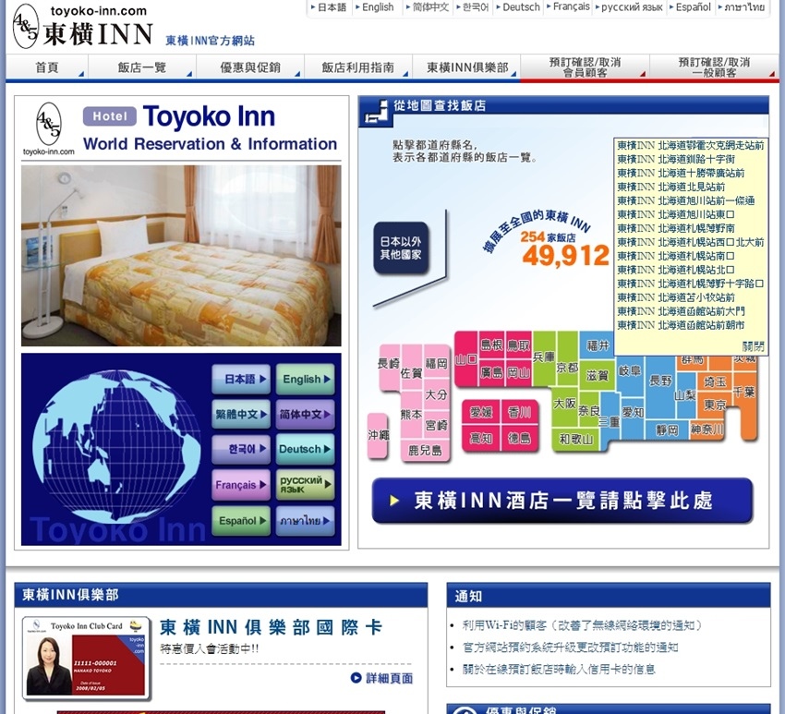Select 廣島 prefecture on the map
The height and width of the screenshot is (714, 785).
491,372
